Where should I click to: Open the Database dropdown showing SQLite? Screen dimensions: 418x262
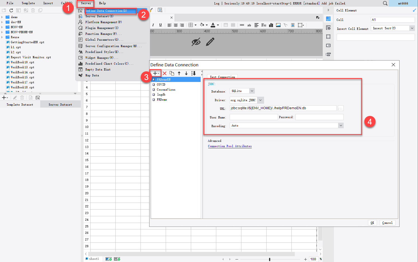(252, 91)
